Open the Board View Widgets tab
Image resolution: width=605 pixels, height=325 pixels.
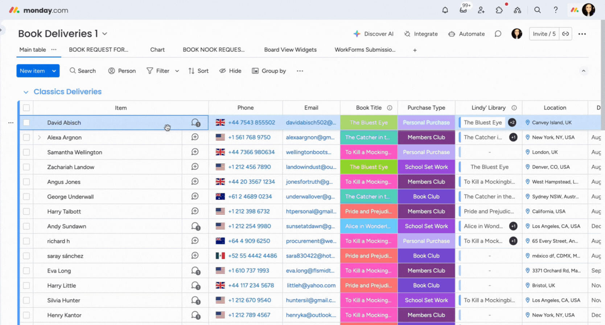(x=290, y=50)
